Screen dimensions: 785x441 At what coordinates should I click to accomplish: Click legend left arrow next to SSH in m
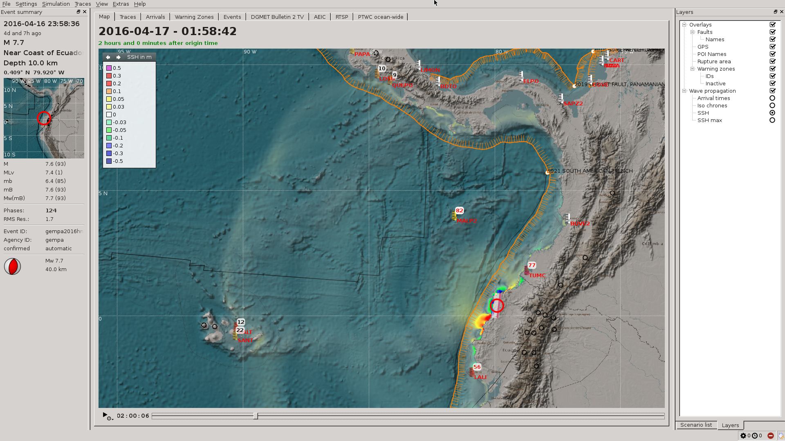pos(108,57)
